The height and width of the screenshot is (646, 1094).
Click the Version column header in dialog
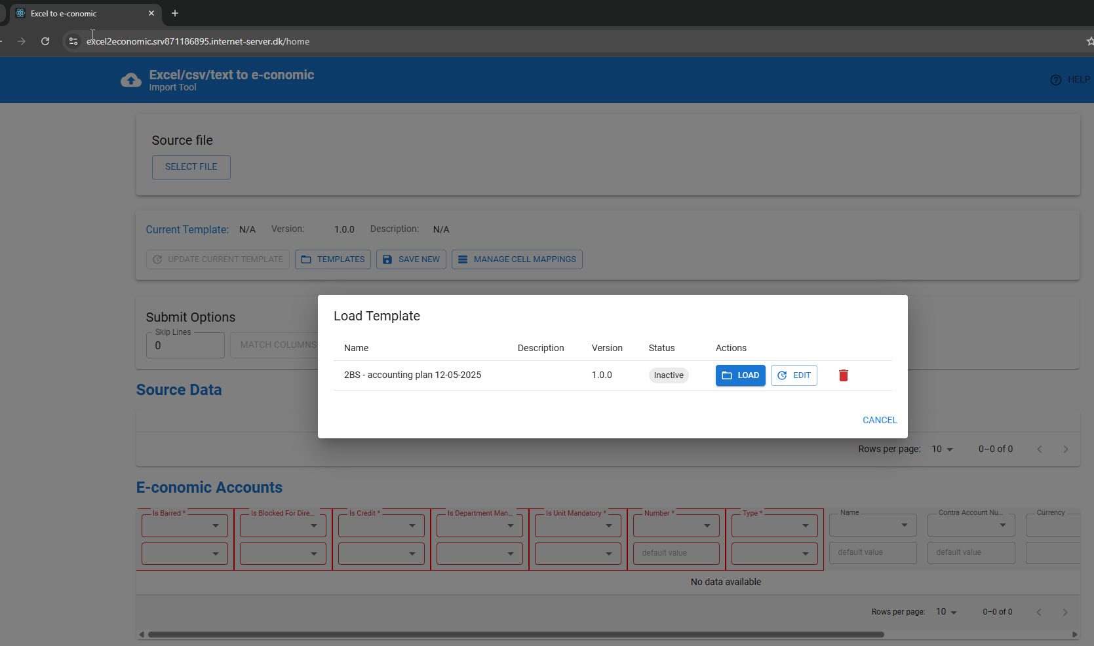[x=607, y=348]
